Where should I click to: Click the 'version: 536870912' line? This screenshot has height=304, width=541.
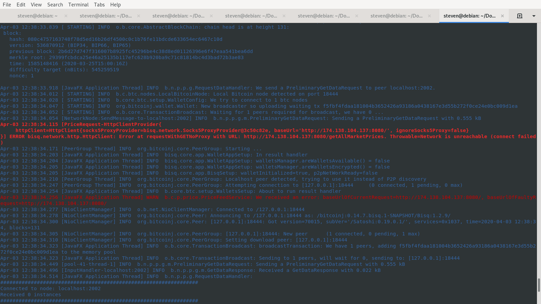[x=70, y=45]
